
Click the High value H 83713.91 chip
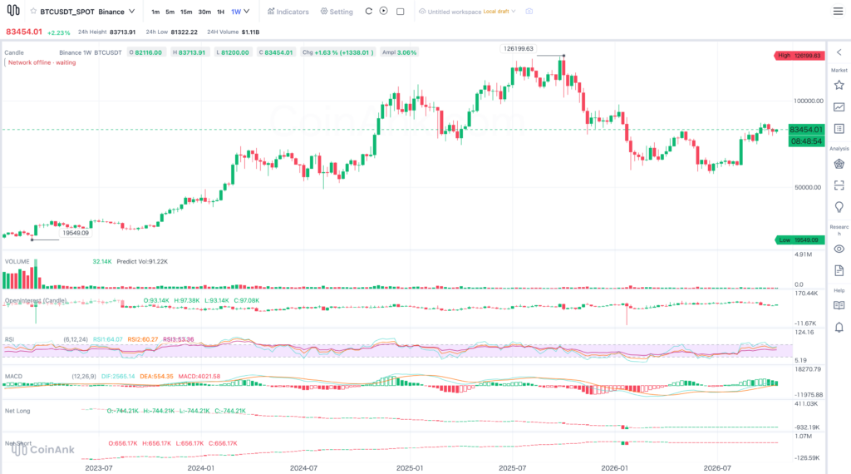pos(189,52)
